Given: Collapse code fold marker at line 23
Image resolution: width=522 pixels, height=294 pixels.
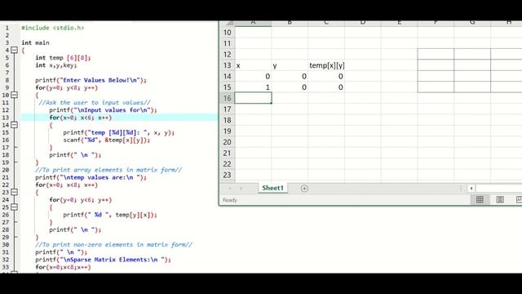Looking at the screenshot, I should (15, 192).
